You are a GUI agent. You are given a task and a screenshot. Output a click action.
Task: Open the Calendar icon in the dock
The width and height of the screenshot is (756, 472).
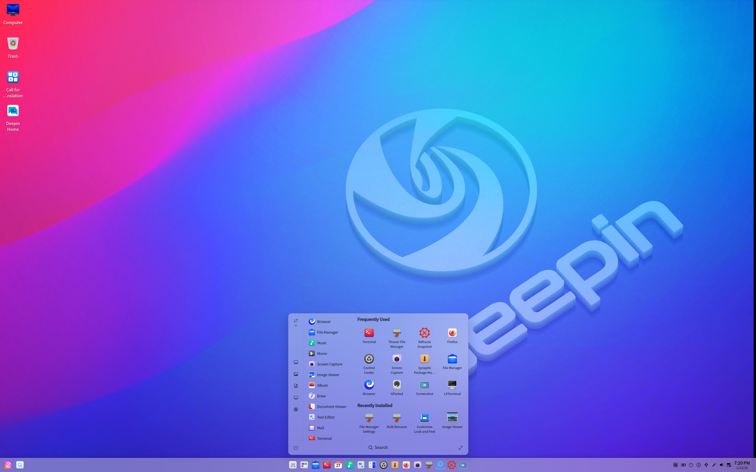(x=338, y=465)
